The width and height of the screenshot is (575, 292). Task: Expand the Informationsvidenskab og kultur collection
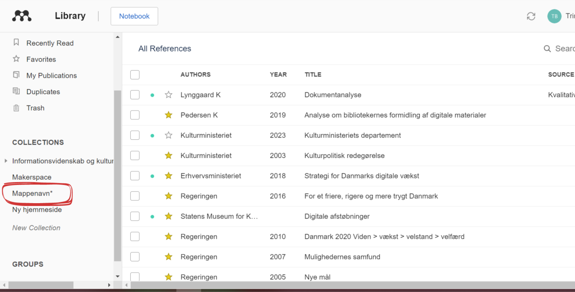click(6, 161)
